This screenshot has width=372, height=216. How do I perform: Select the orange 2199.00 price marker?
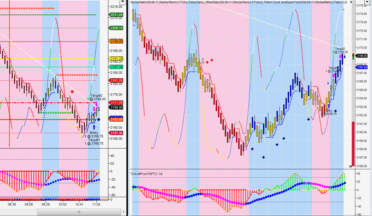point(116,41)
